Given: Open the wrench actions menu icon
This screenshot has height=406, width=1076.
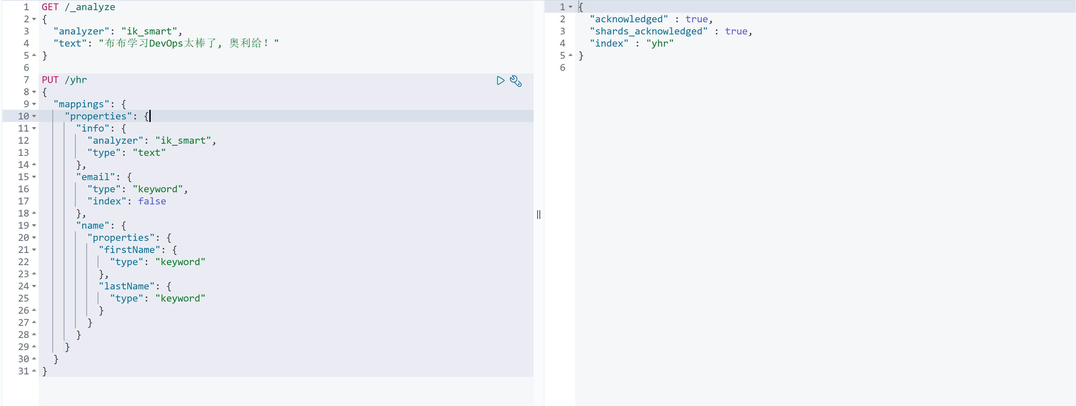Looking at the screenshot, I should pyautogui.click(x=516, y=81).
